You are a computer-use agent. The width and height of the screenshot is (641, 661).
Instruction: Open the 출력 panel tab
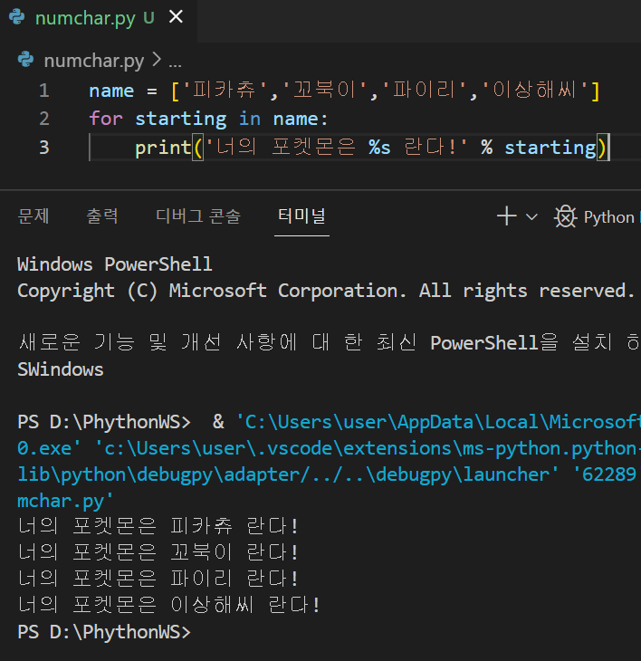pyautogui.click(x=102, y=216)
